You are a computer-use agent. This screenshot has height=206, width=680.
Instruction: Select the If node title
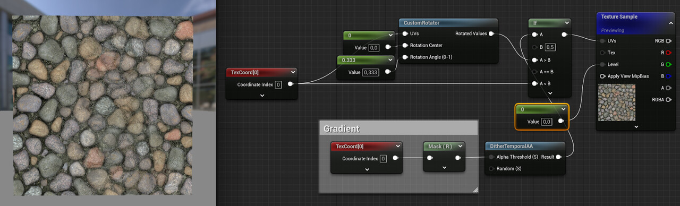[534, 23]
